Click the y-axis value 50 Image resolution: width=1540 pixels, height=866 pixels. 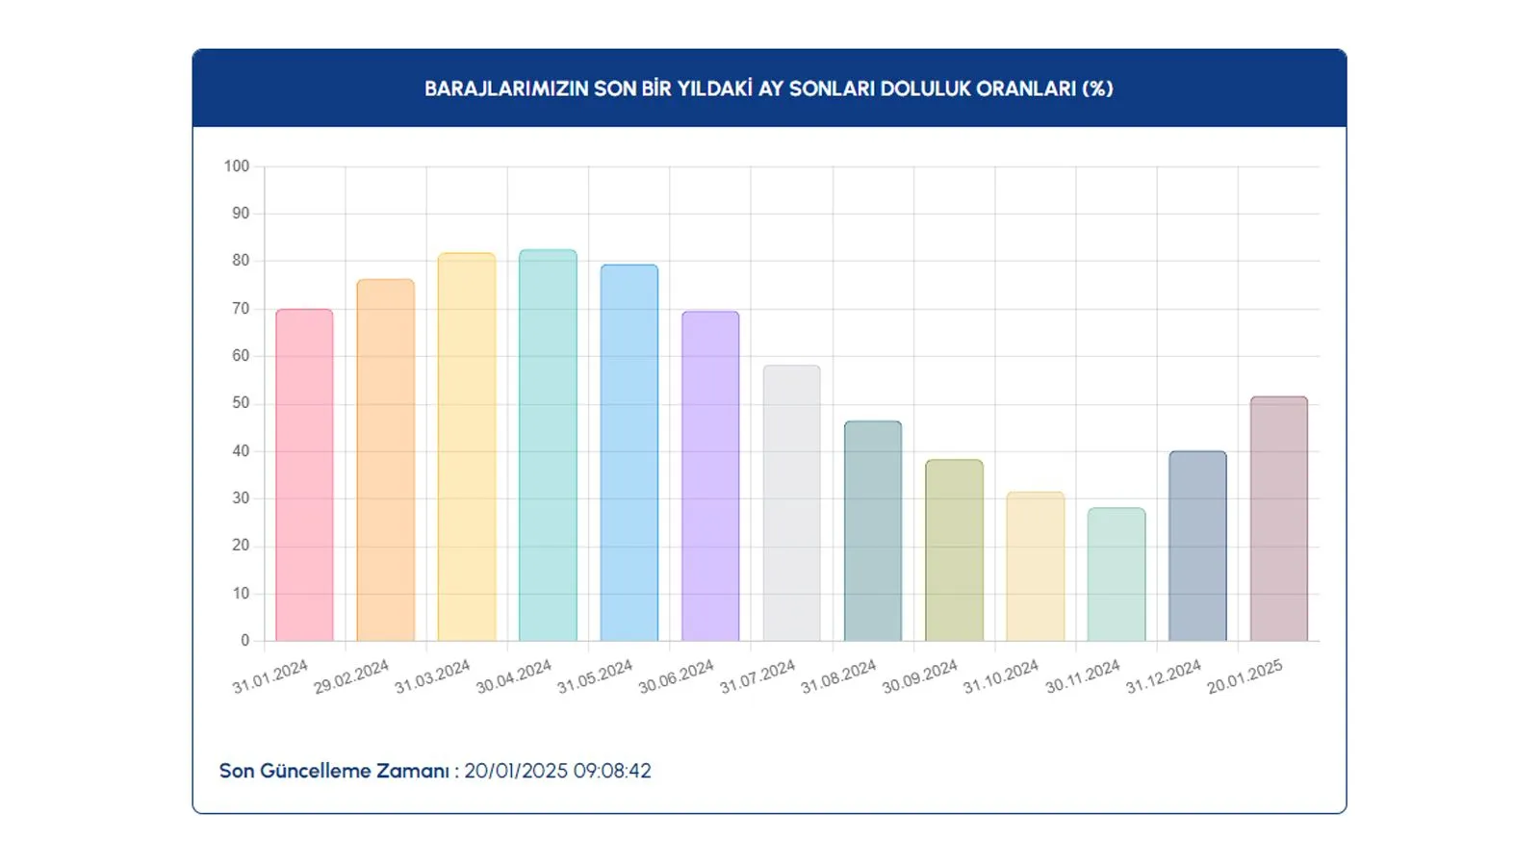241,403
